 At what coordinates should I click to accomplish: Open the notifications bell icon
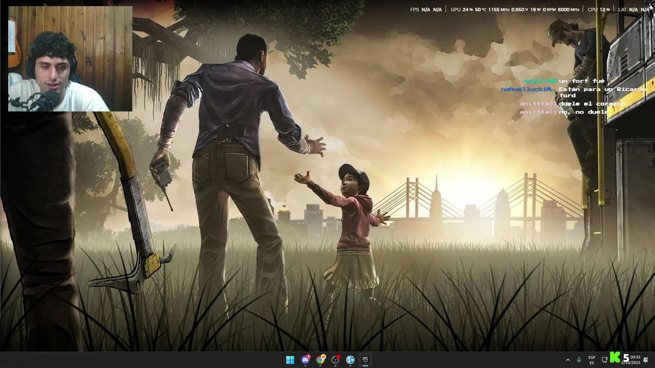click(x=646, y=360)
